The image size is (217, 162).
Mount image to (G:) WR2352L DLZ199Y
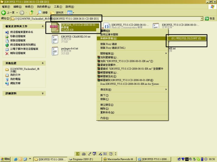(x=186, y=38)
